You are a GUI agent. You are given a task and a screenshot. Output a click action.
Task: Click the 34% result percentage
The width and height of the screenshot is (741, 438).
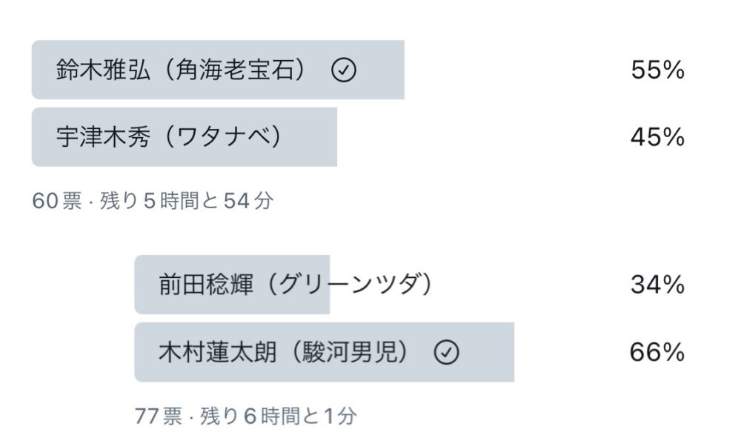pos(657,285)
